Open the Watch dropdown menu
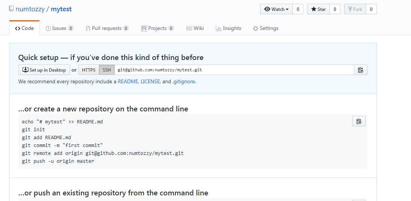The height and width of the screenshot is (201, 411). click(x=276, y=9)
